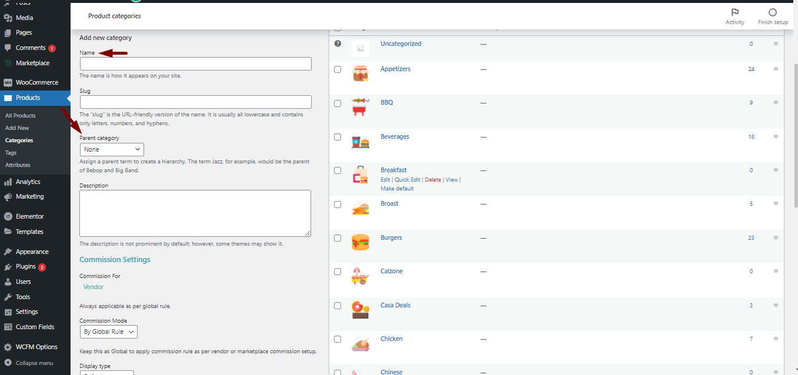798x375 pixels.
Task: Click the Finish setup circle icon
Action: pyautogui.click(x=772, y=12)
